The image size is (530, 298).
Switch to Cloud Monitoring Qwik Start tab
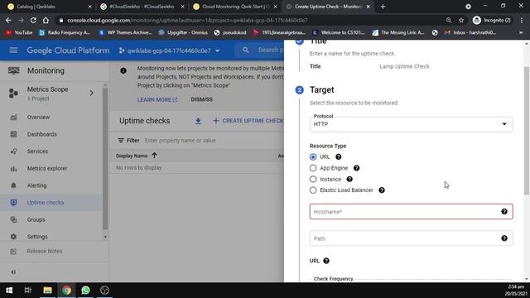[x=235, y=7]
